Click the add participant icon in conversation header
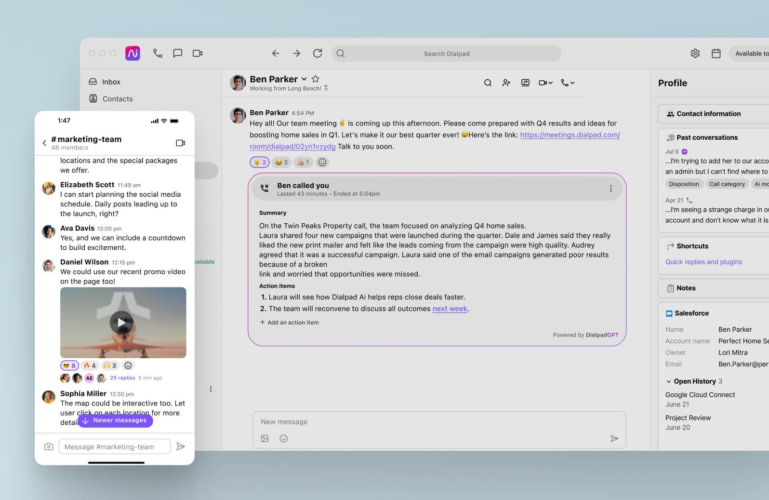Screen dimensions: 769x500 (x=506, y=83)
